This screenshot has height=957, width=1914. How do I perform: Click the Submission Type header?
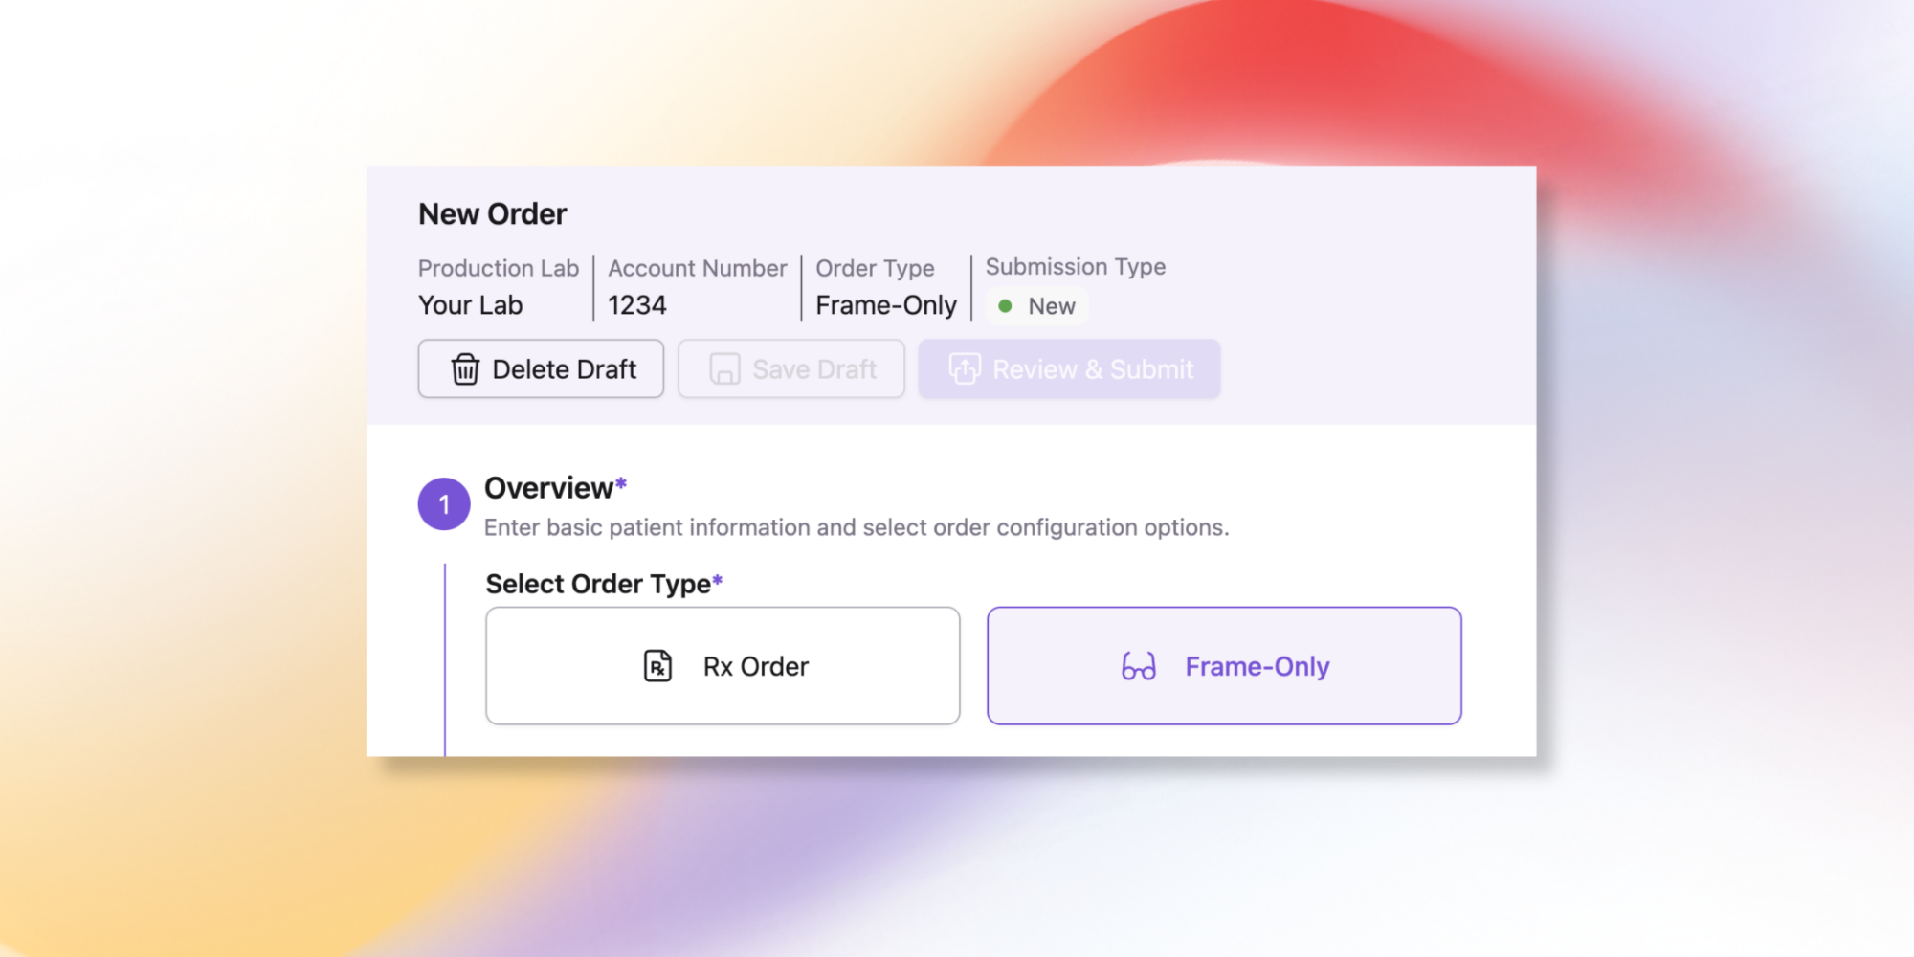[1075, 267]
